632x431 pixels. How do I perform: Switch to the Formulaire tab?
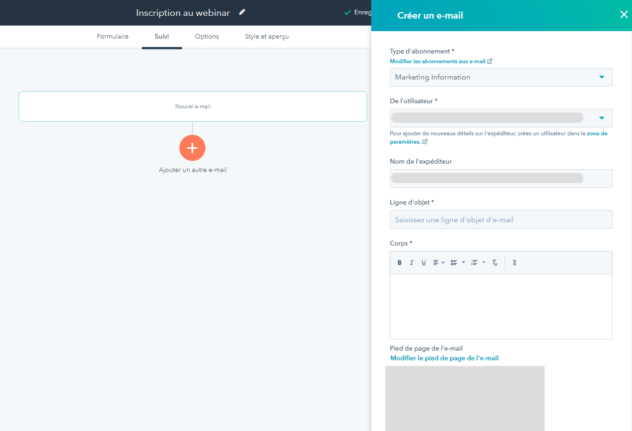click(112, 36)
